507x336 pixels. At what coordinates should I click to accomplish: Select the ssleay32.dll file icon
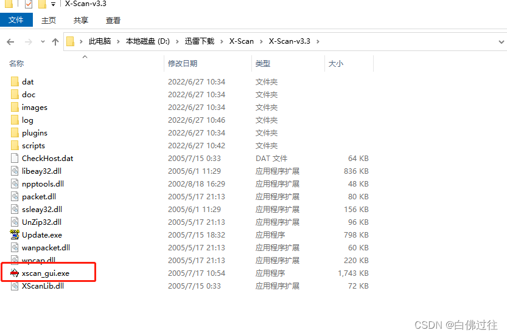pyautogui.click(x=15, y=209)
